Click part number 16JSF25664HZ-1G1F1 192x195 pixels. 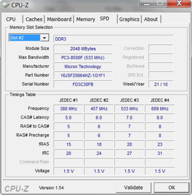pos(83,75)
